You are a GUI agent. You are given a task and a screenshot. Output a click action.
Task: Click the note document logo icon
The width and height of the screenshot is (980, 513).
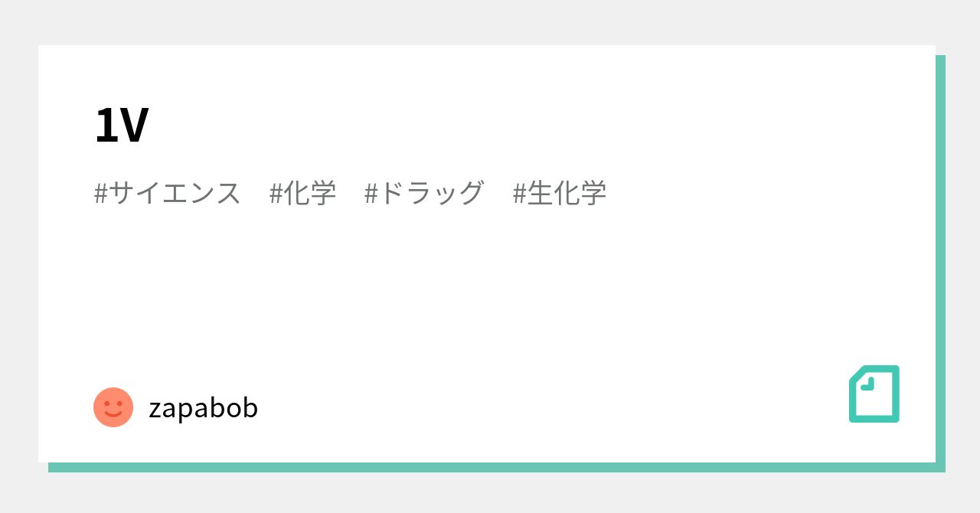(874, 394)
